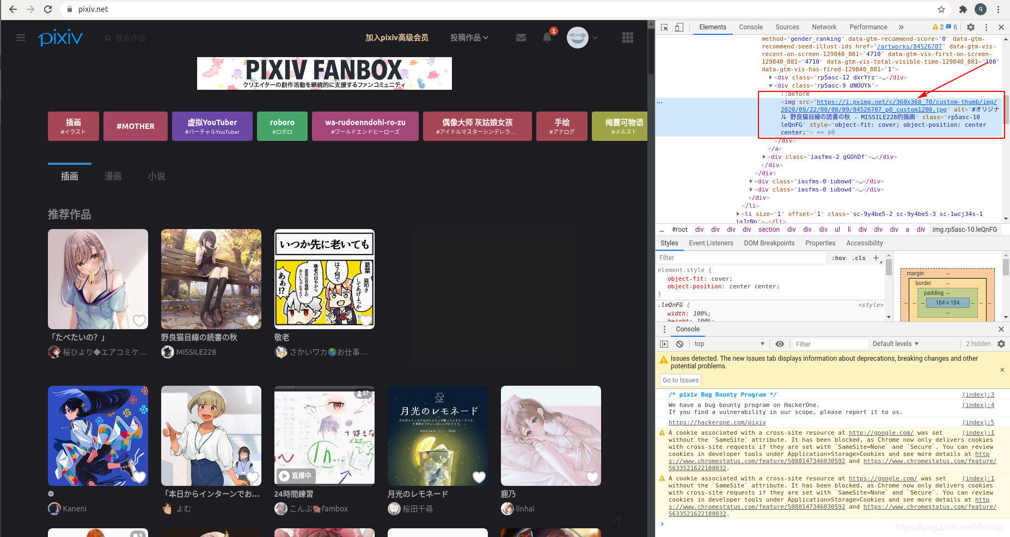Select the Event Listeners pane tab
The image size is (1010, 537).
pos(711,243)
